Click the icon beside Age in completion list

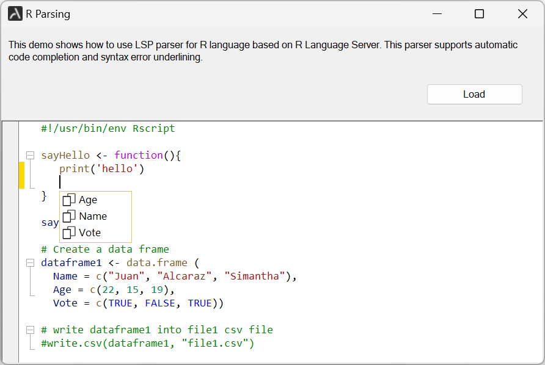tap(69, 200)
